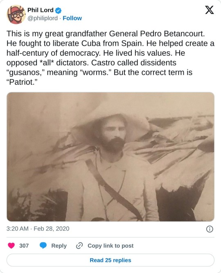Follow @philiplord
The height and width of the screenshot is (273, 221).
coord(72,18)
